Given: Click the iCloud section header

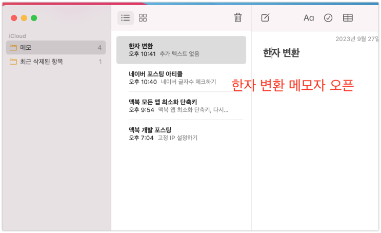Looking at the screenshot, I should click(17, 36).
